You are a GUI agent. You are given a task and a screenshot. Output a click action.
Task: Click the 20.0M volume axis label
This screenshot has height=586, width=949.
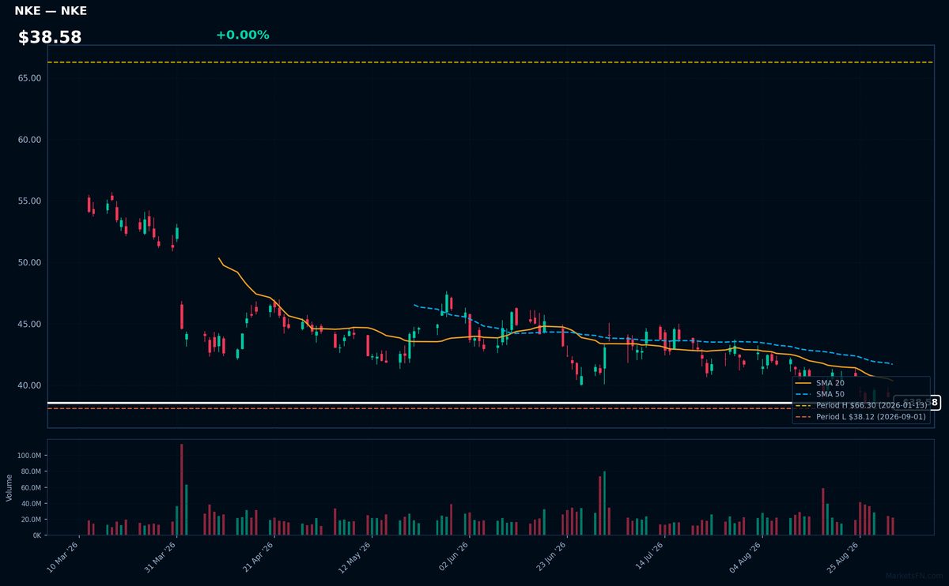pyautogui.click(x=30, y=519)
